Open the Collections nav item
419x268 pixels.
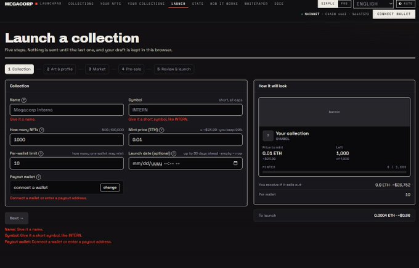pyautogui.click(x=81, y=4)
